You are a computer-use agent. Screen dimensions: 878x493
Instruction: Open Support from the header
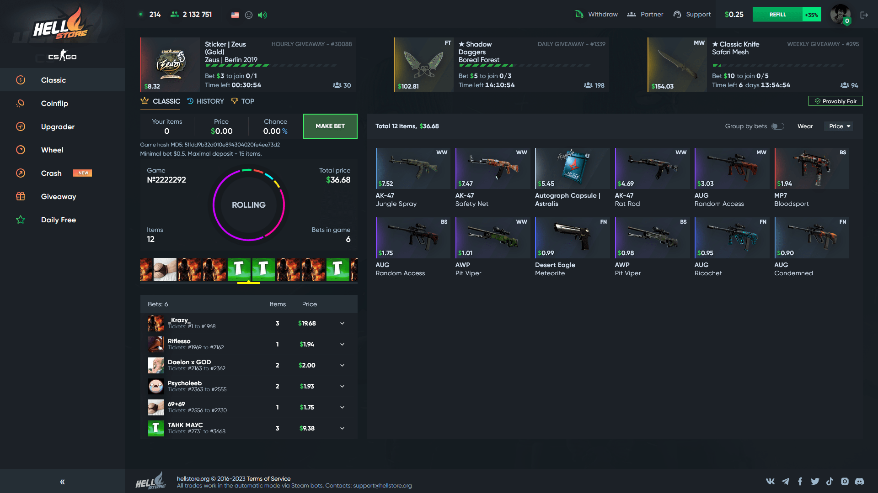(x=692, y=14)
